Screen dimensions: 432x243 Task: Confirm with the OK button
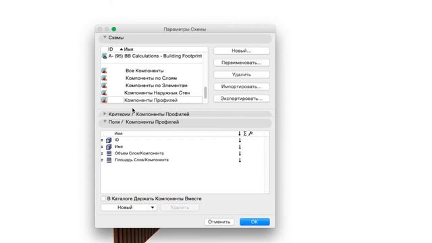tap(254, 222)
